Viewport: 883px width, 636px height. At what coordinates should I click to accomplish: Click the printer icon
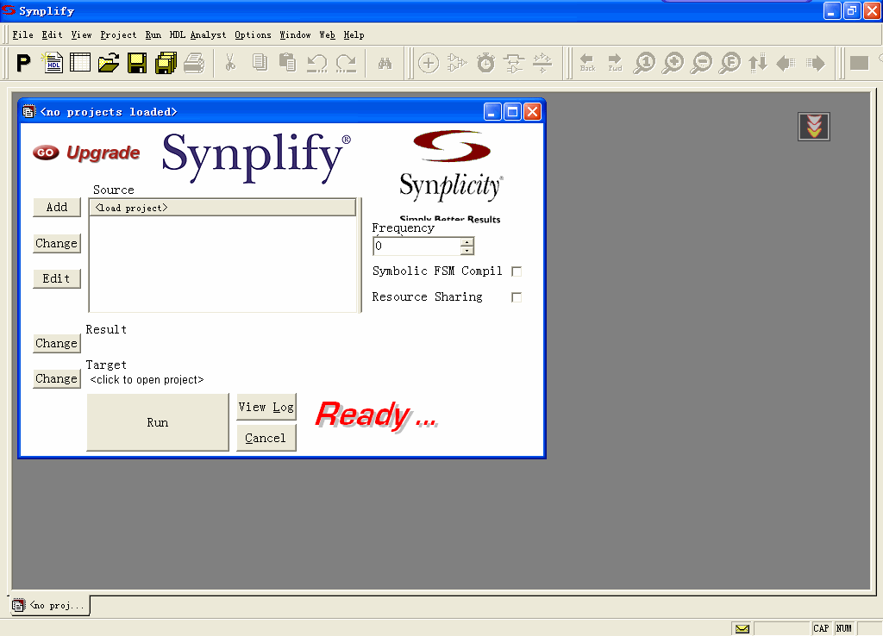click(194, 63)
